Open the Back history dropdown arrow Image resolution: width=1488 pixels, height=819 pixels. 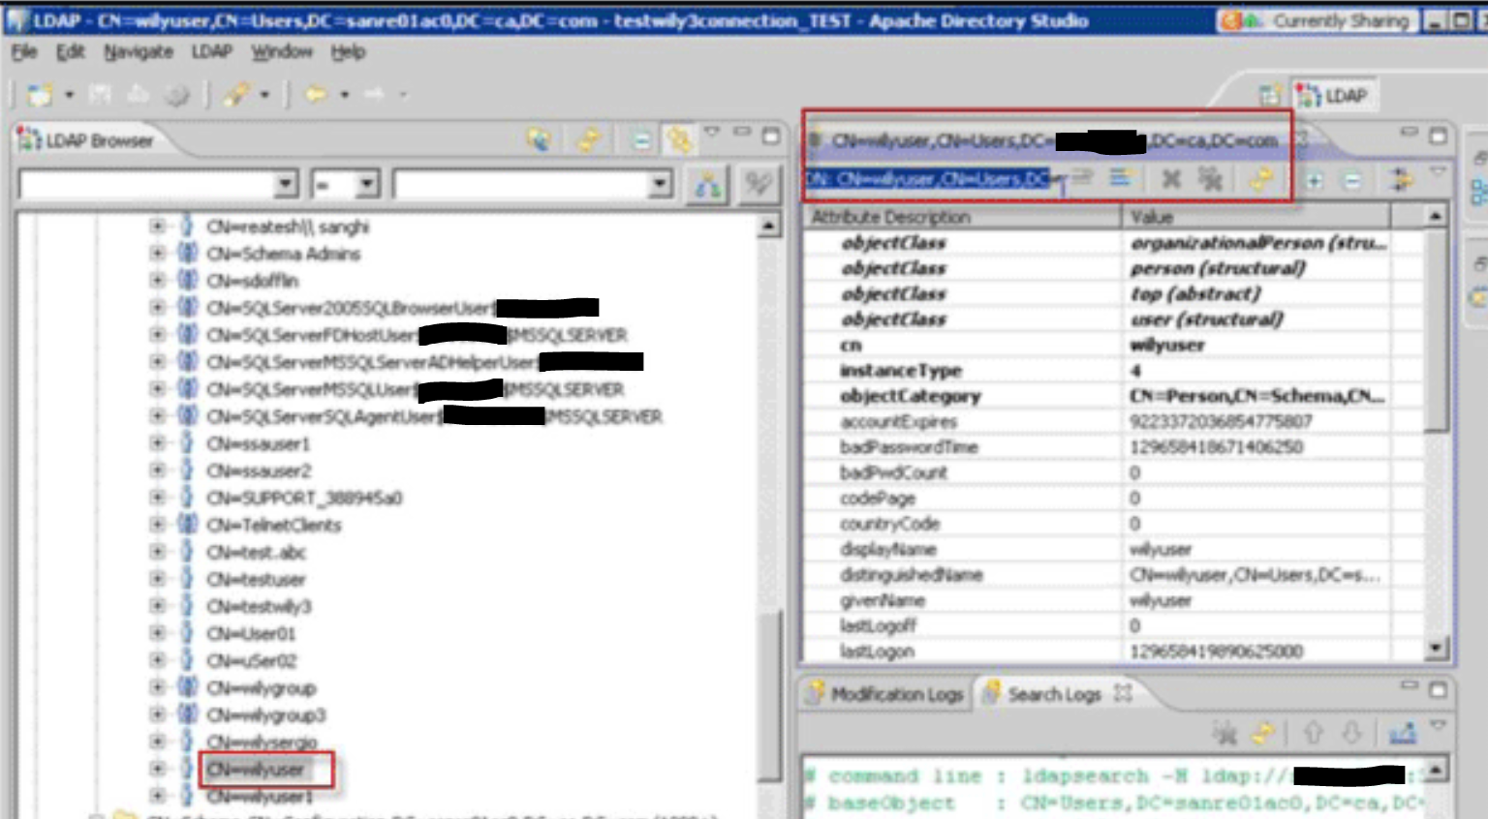pos(344,95)
